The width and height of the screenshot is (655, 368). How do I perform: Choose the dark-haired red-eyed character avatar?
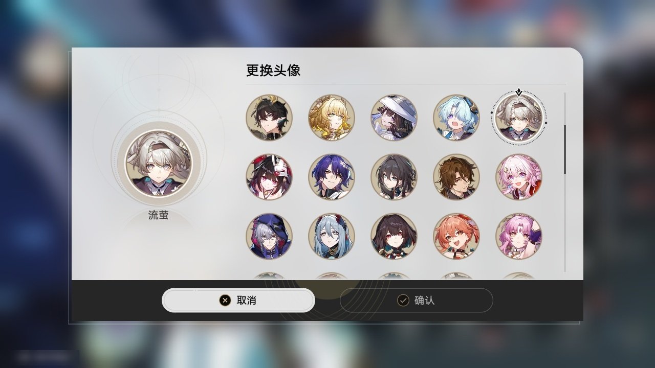[394, 236]
